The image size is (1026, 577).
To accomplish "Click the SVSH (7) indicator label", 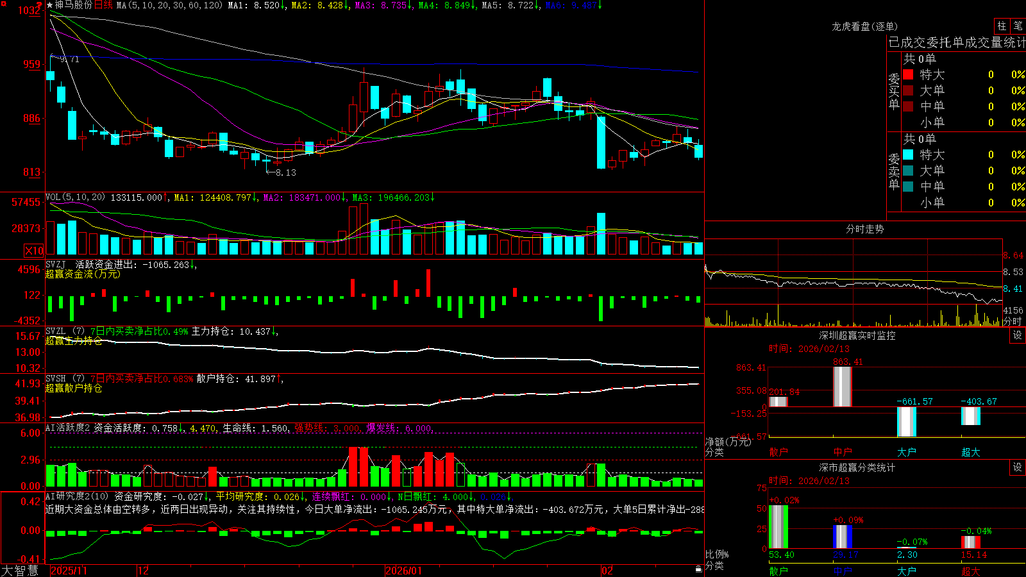I will point(65,379).
